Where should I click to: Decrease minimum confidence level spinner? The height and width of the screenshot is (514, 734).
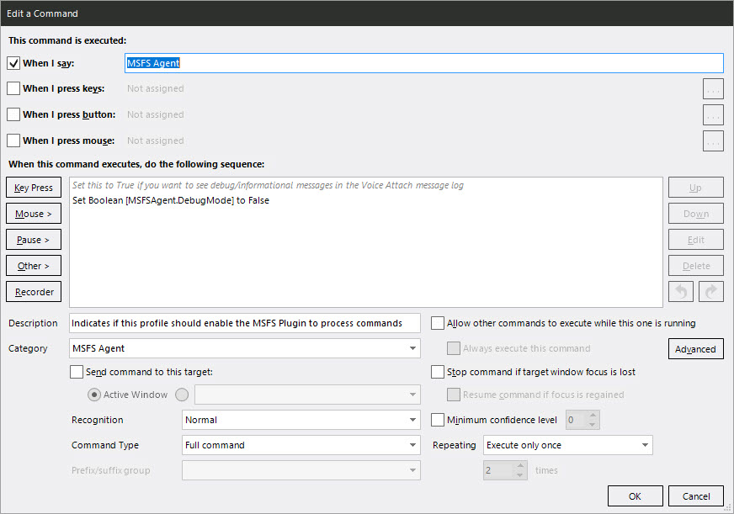[x=593, y=425]
